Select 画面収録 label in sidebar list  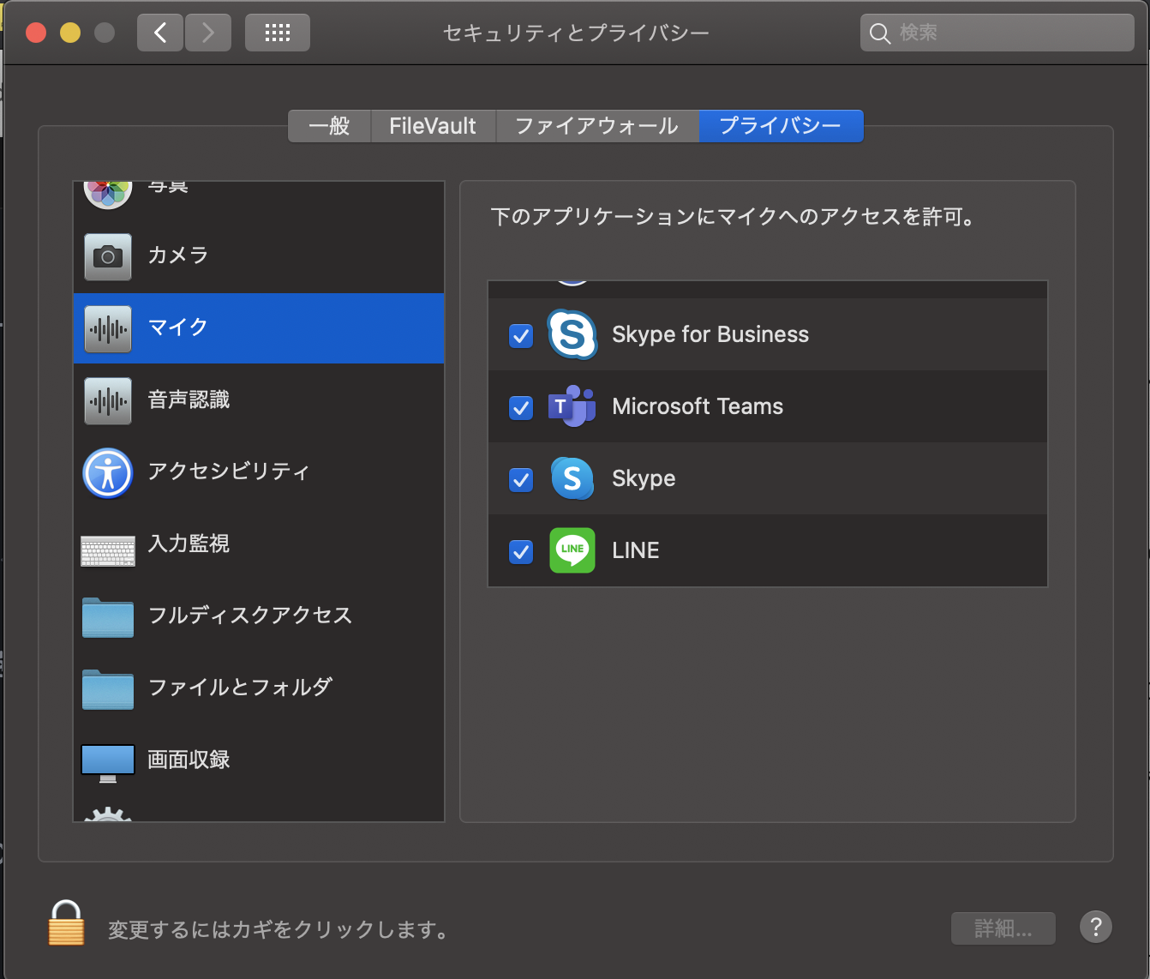pyautogui.click(x=189, y=760)
